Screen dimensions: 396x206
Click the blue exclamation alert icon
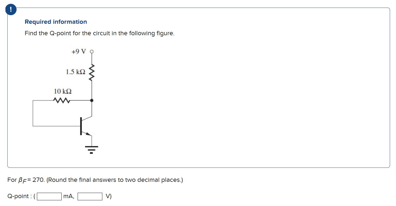pos(11,9)
